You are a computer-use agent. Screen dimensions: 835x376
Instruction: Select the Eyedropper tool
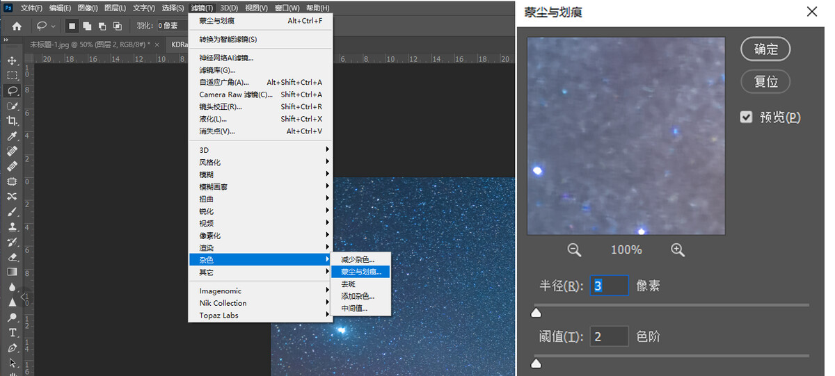(x=12, y=136)
